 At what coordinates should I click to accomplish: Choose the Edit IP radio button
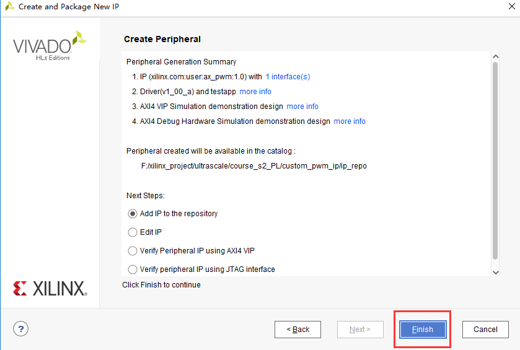132,232
